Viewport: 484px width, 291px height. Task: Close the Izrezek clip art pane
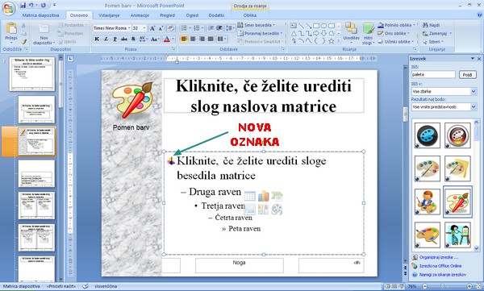479,59
